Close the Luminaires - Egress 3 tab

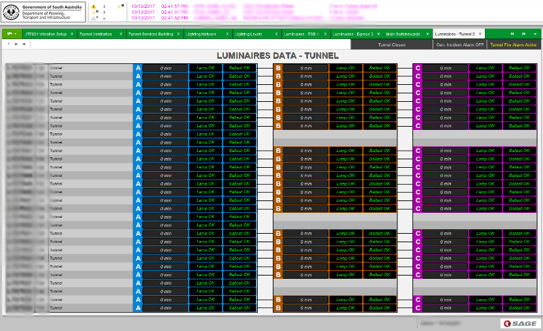pos(379,34)
